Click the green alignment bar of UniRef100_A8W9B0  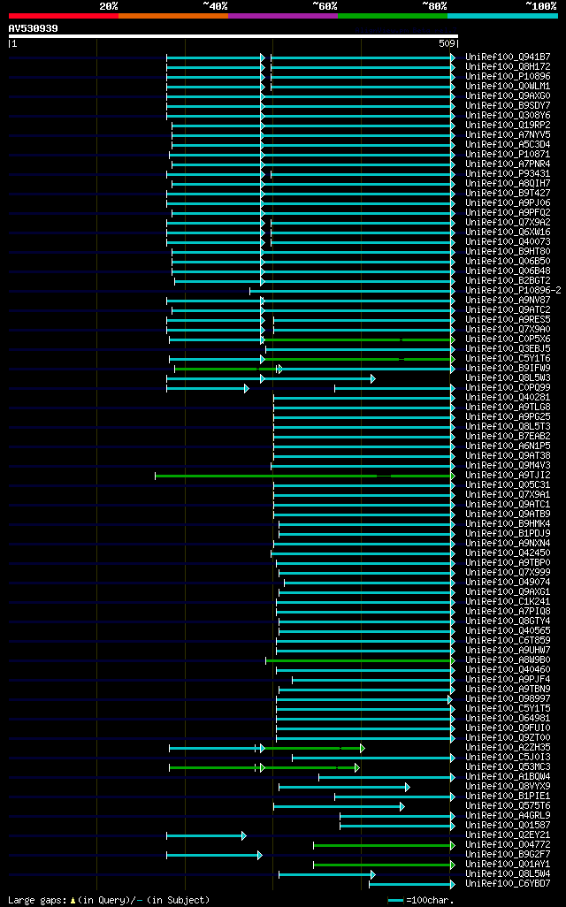coord(359,660)
